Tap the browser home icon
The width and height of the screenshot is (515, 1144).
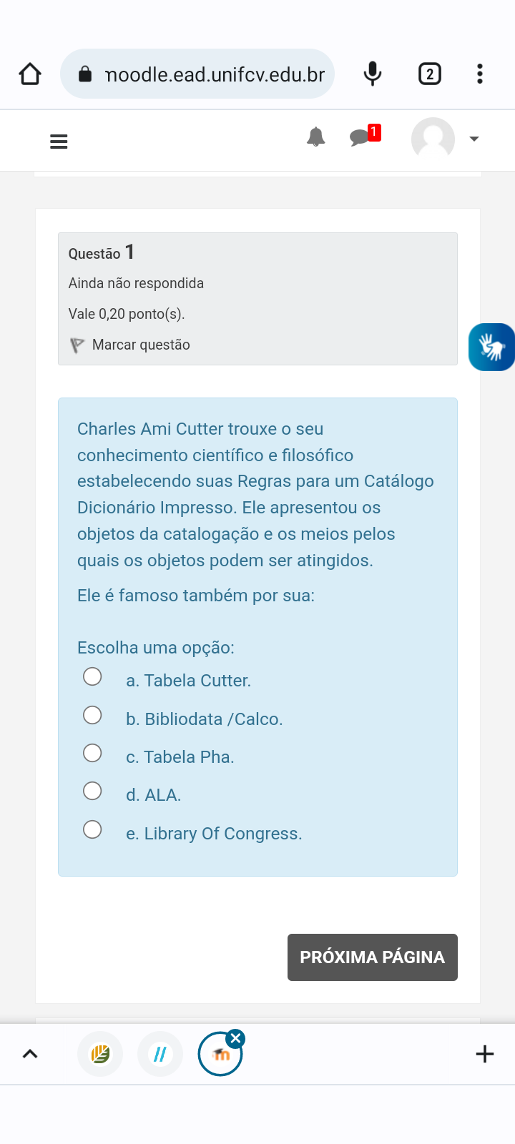[30, 74]
